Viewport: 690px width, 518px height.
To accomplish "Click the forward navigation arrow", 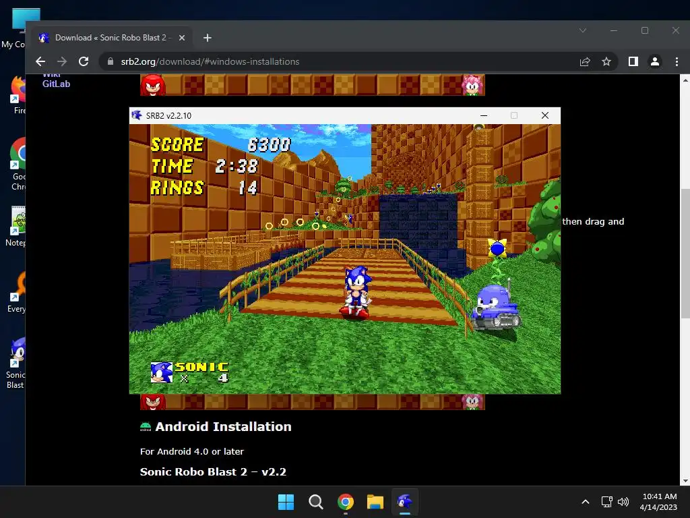I will click(x=62, y=61).
